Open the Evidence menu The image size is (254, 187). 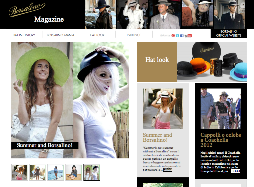[134, 35]
